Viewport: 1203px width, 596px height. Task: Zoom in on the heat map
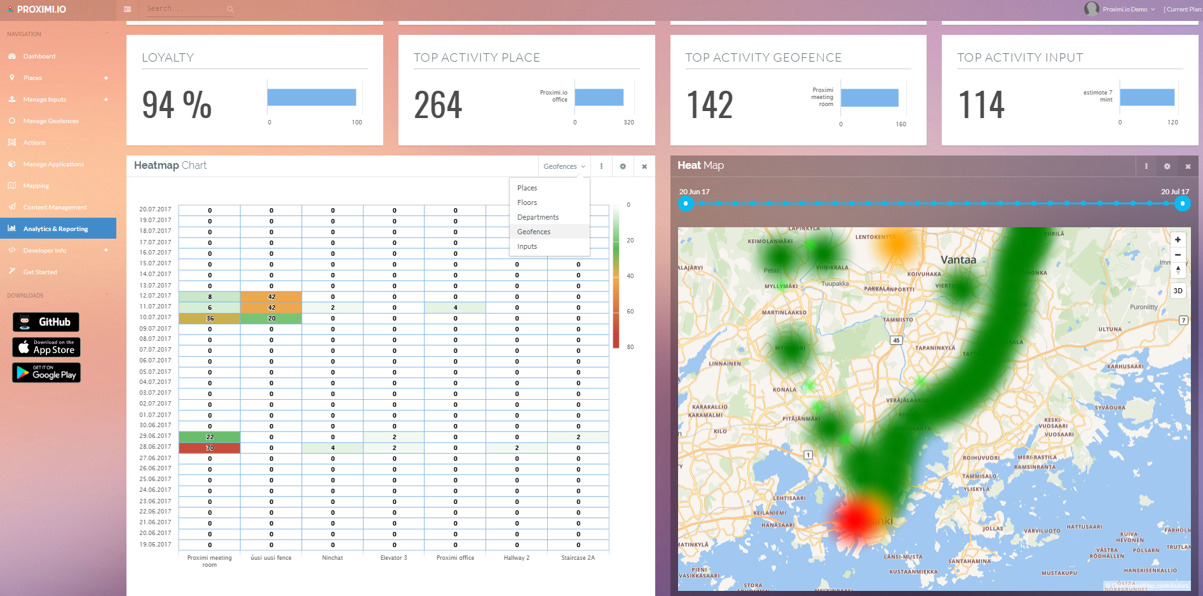1178,240
